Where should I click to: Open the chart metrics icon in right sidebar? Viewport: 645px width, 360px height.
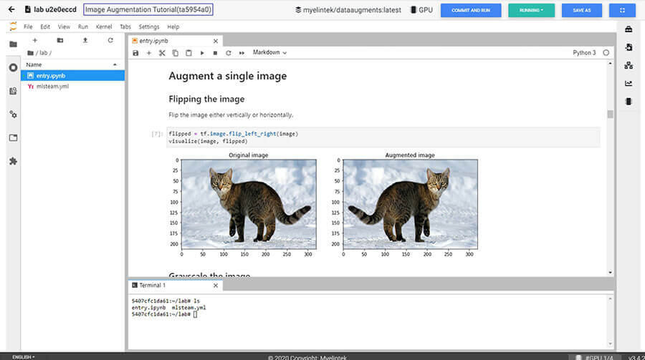point(629,83)
